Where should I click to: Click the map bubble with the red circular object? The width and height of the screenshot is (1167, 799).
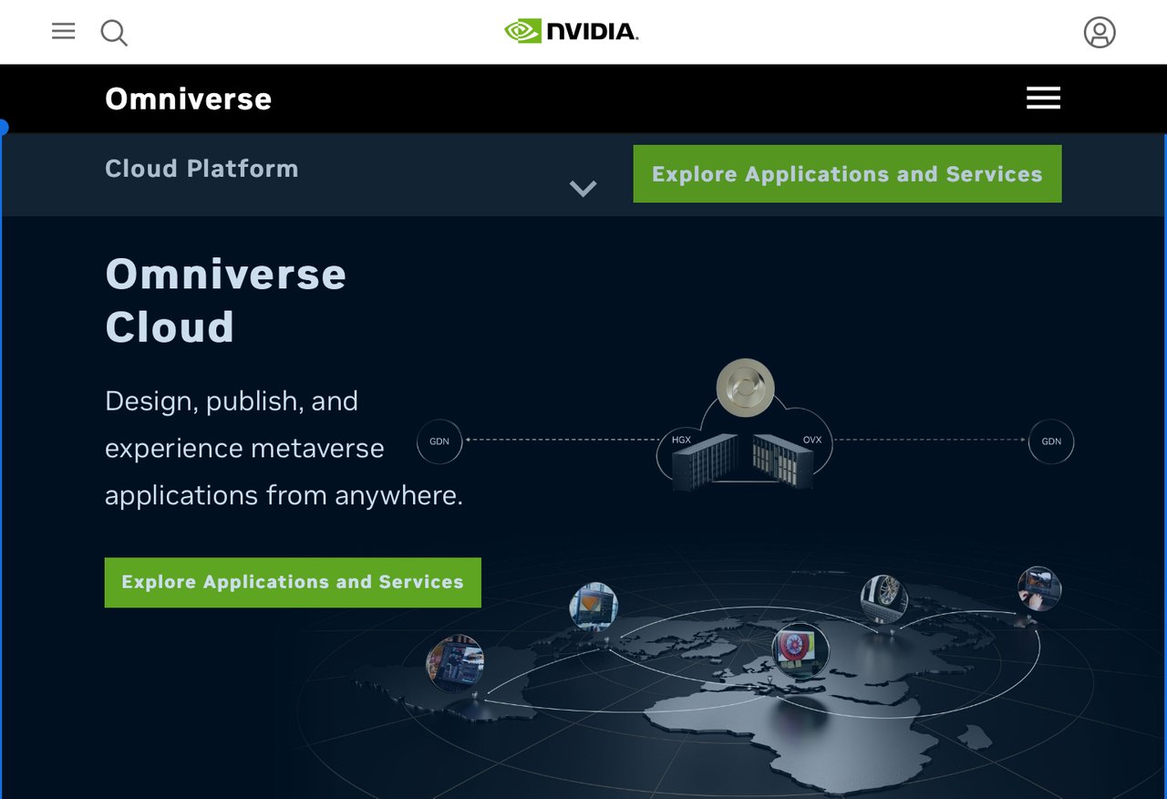point(800,649)
